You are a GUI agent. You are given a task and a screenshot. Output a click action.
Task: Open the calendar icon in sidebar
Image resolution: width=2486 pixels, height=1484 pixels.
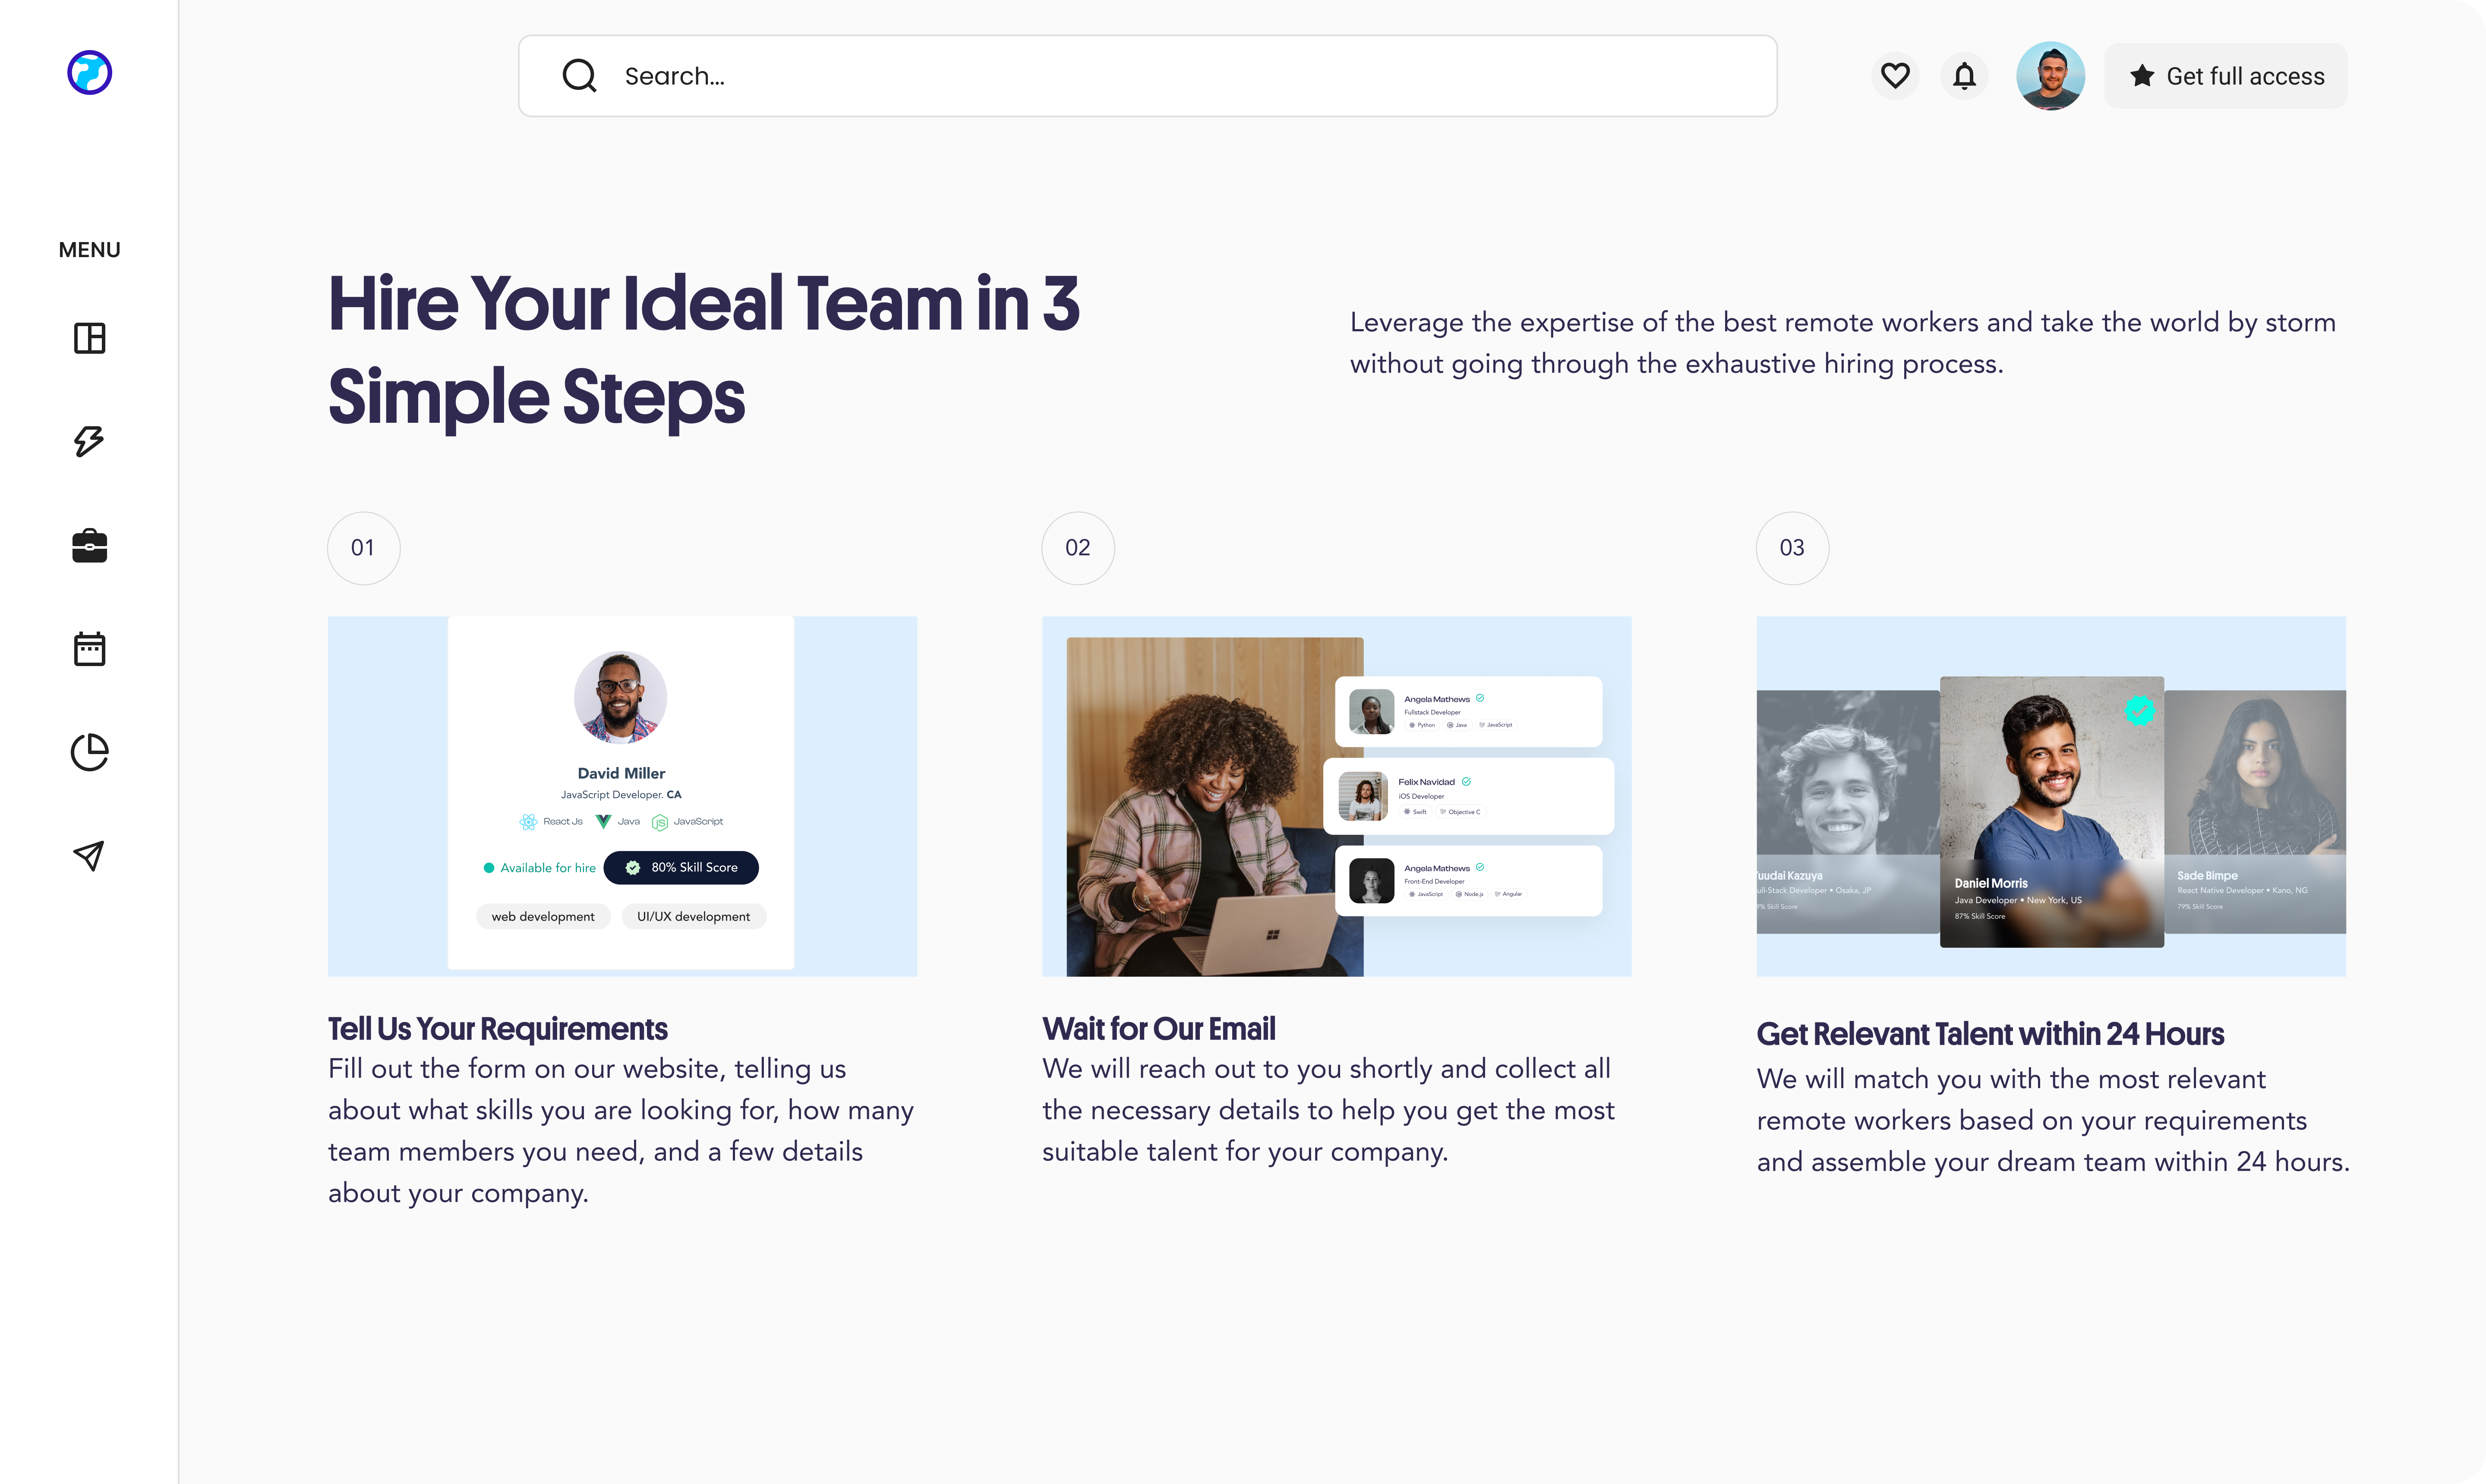89,649
